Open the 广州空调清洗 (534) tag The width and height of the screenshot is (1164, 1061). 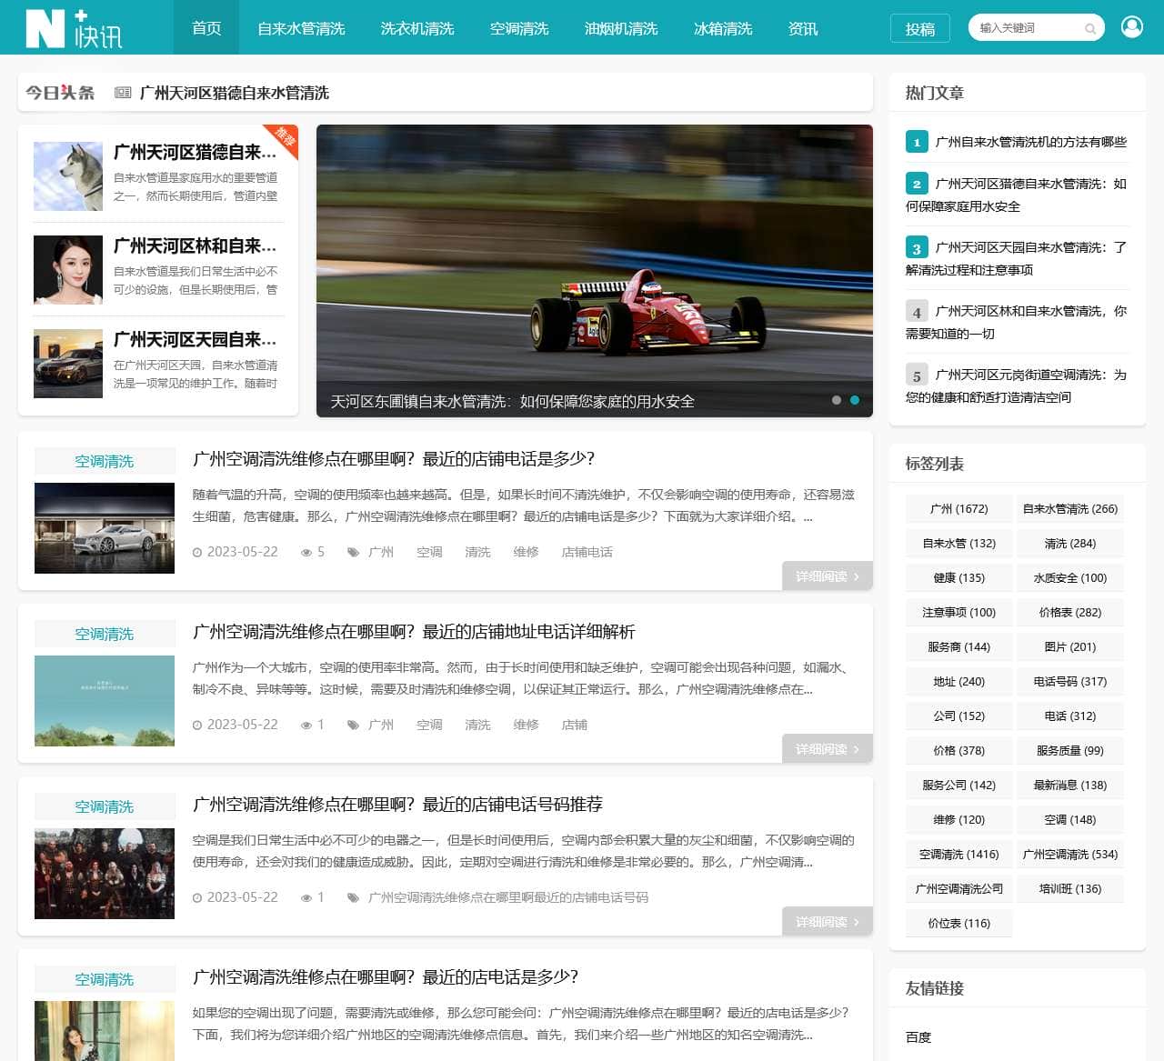(x=1069, y=855)
